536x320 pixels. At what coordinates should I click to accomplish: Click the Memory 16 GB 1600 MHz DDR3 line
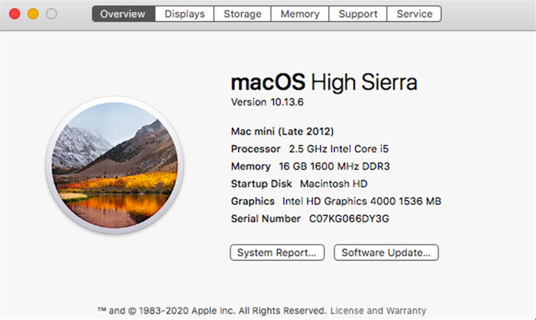click(x=310, y=166)
